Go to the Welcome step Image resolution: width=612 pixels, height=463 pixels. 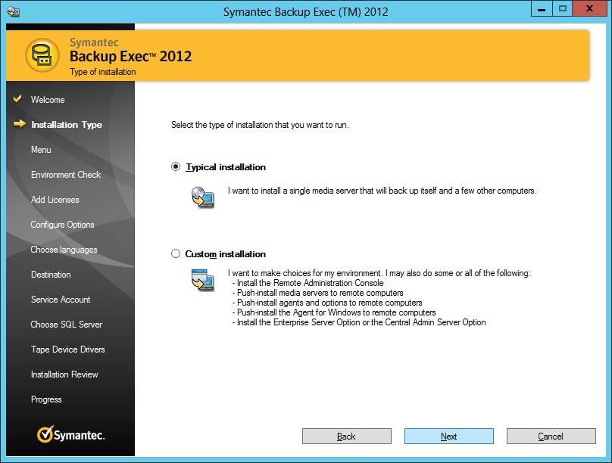48,100
